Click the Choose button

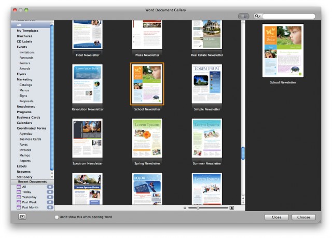tap(303, 217)
